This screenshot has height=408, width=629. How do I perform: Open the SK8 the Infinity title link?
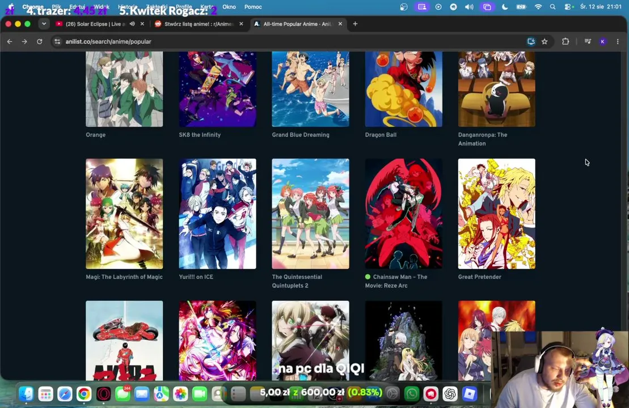pyautogui.click(x=200, y=135)
